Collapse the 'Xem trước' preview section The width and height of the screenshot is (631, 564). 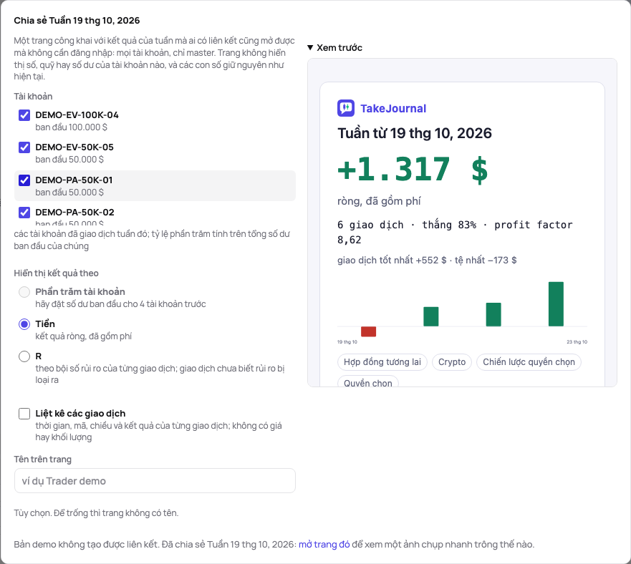pos(334,47)
